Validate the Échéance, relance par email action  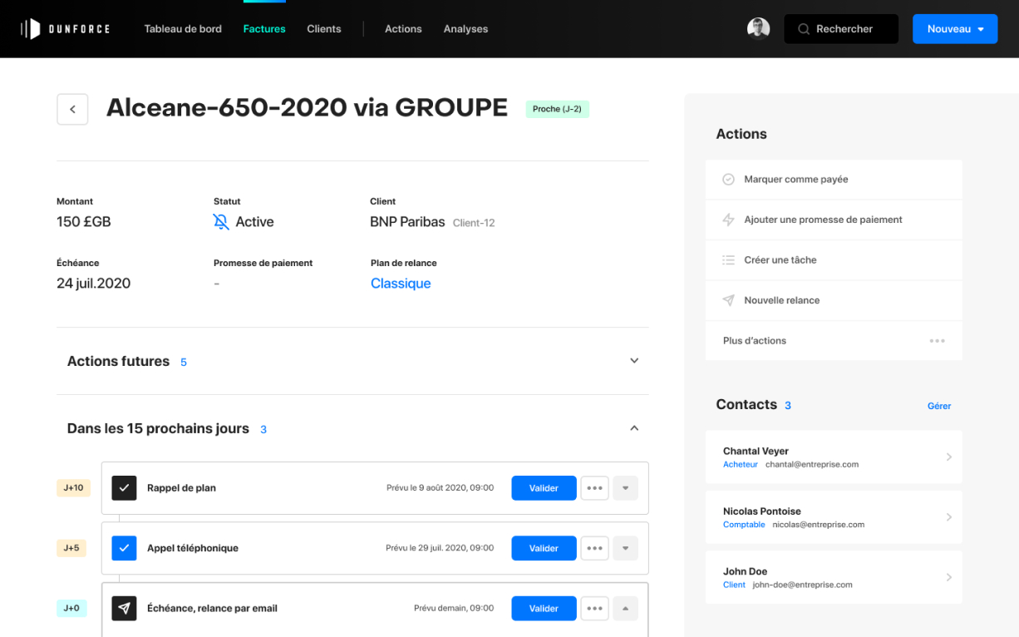coord(544,608)
